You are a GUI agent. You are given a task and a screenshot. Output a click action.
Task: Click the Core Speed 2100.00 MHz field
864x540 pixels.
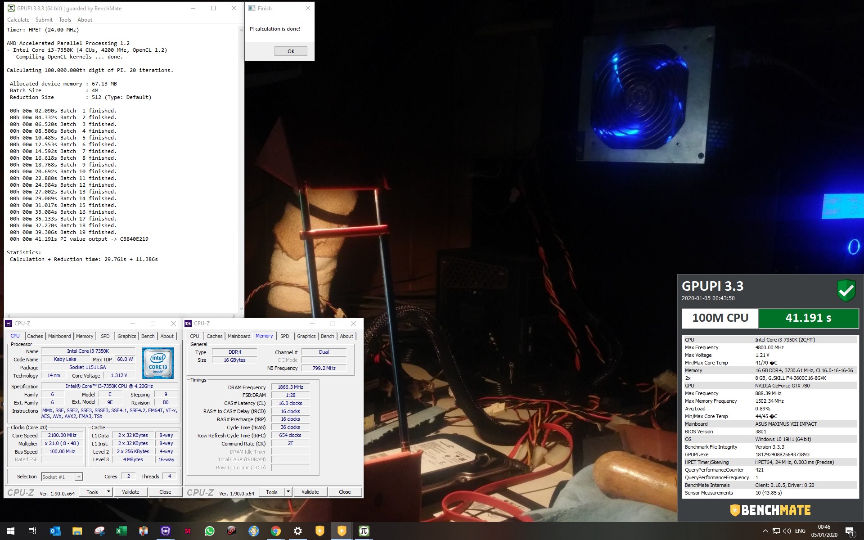coord(63,435)
